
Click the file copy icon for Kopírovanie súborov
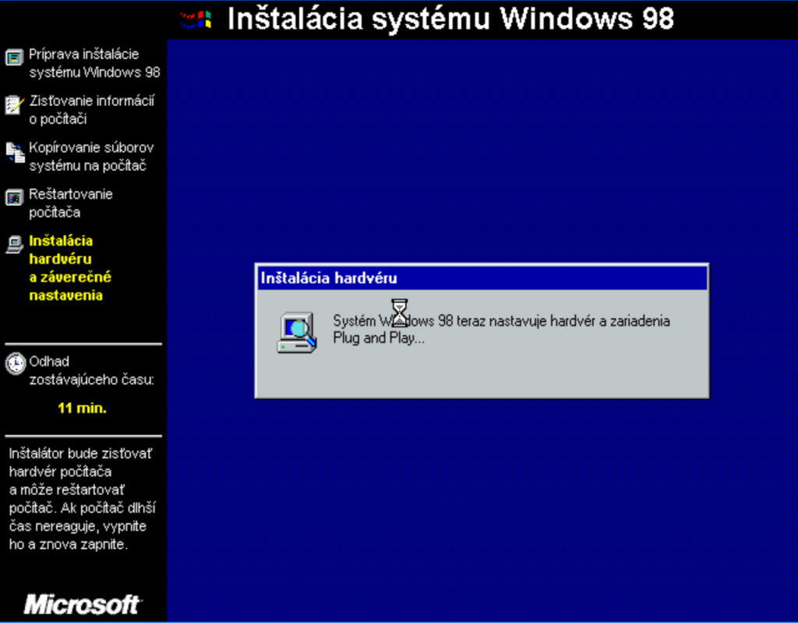point(15,152)
